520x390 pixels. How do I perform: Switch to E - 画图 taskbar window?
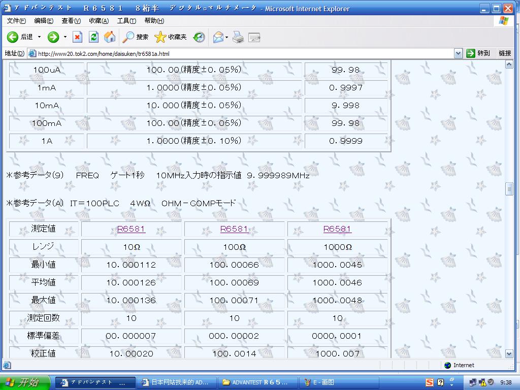point(339,382)
